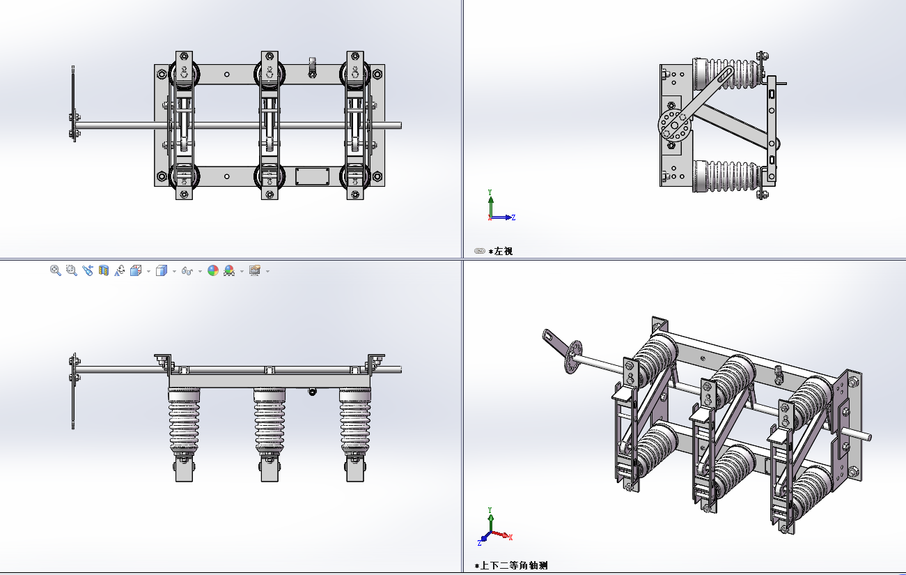
Task: Open the View Settings dropdown arrow
Action: (267, 271)
